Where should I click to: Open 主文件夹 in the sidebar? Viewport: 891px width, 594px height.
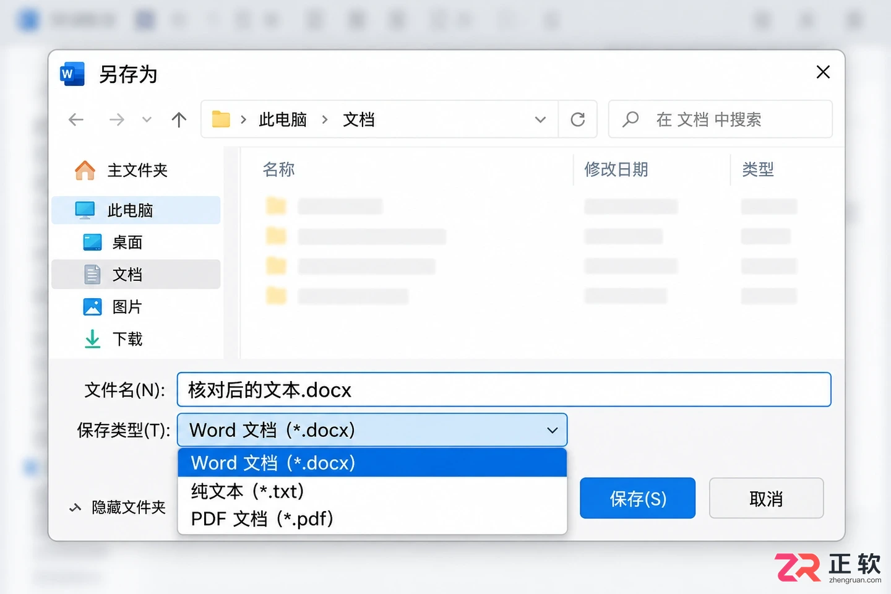coord(136,170)
